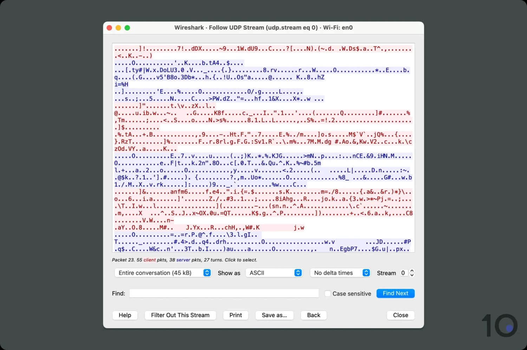Open the No delta times dropdown
Image resolution: width=527 pixels, height=350 pixels.
point(340,273)
